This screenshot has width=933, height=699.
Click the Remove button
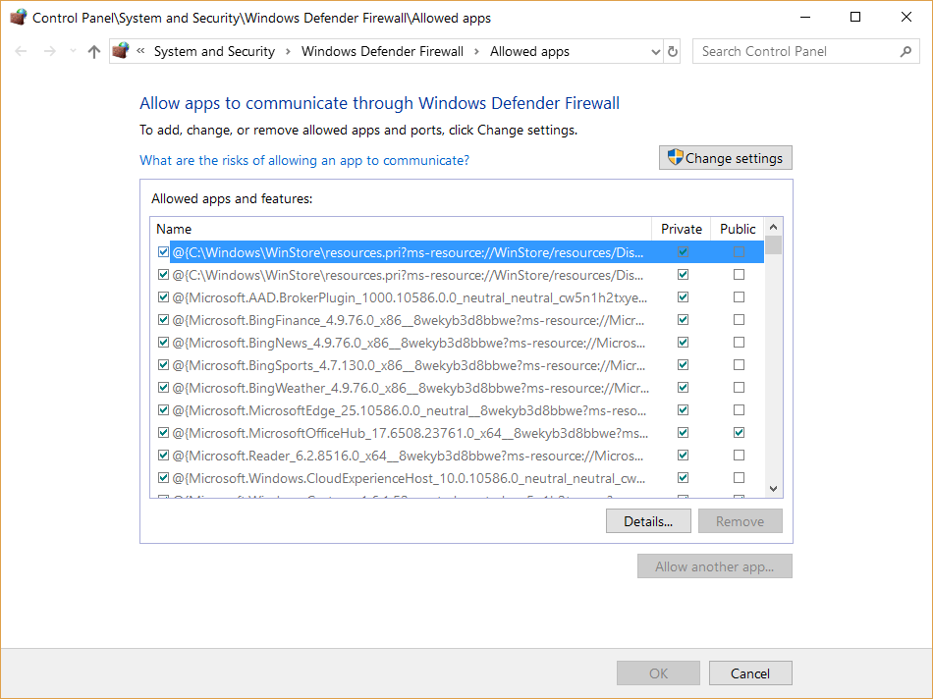pyautogui.click(x=740, y=521)
